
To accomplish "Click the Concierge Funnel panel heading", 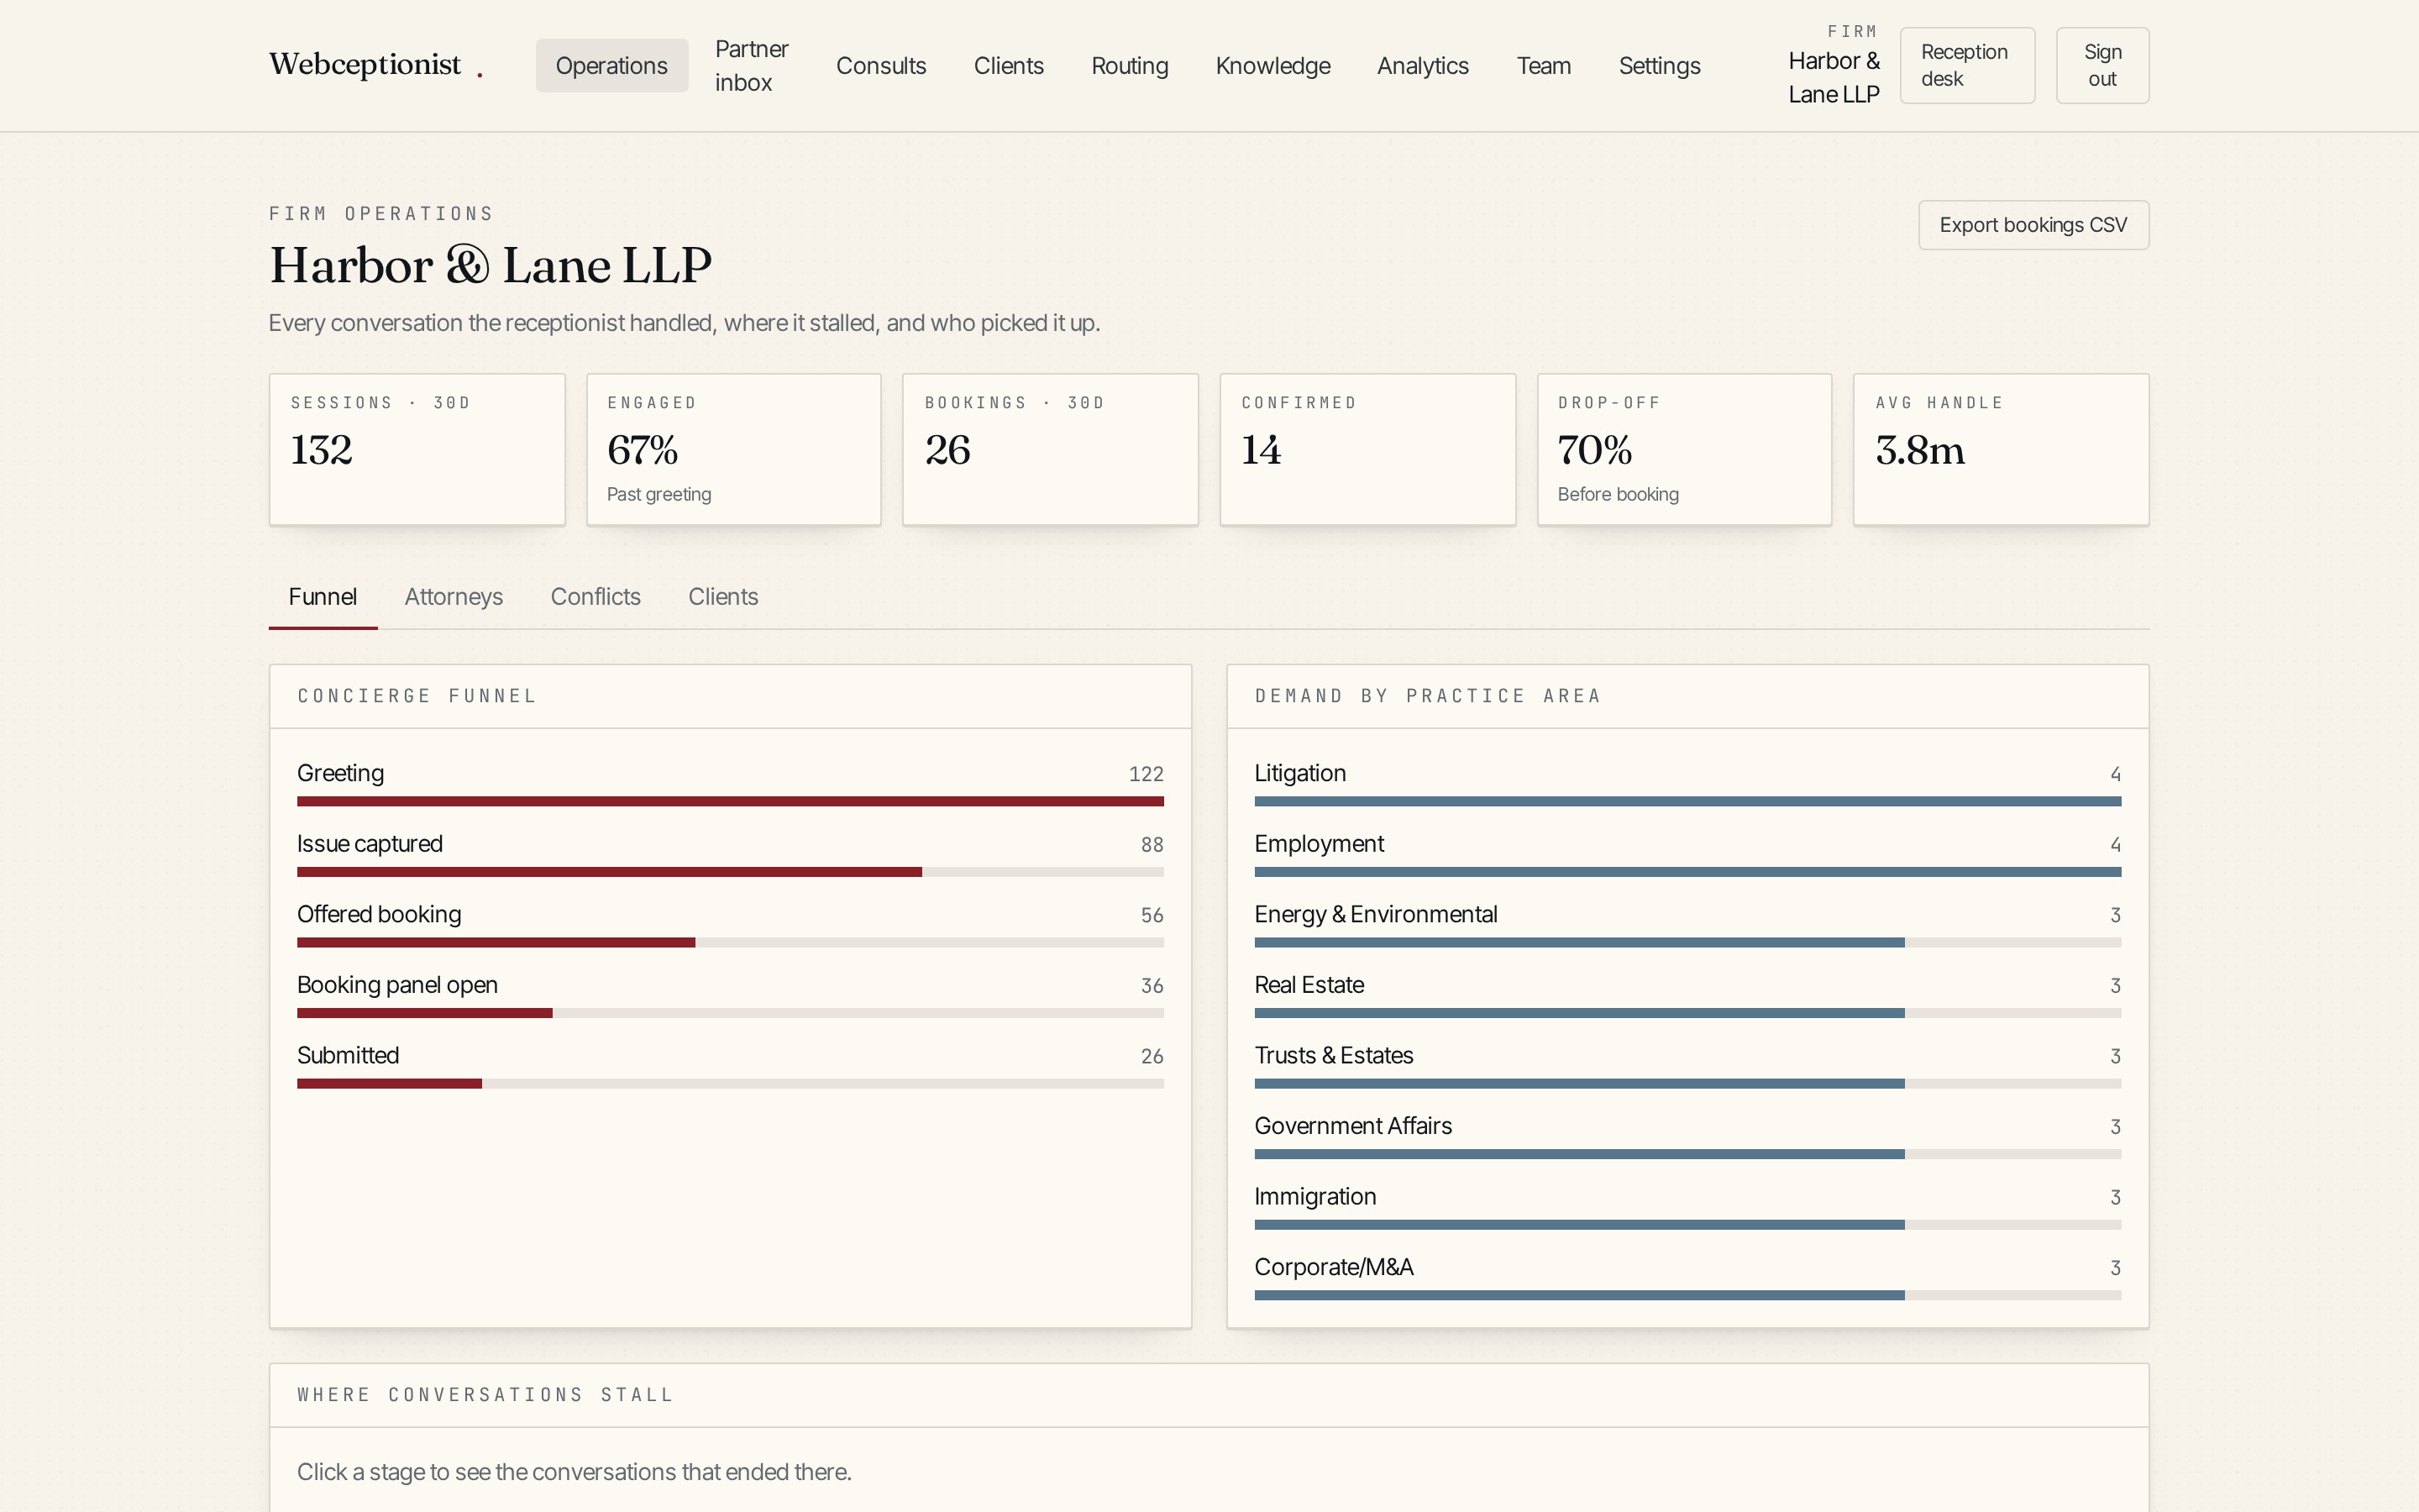I will pyautogui.click(x=417, y=696).
